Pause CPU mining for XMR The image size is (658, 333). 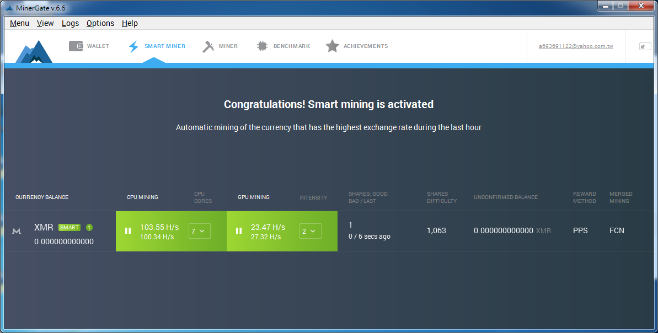coord(128,230)
